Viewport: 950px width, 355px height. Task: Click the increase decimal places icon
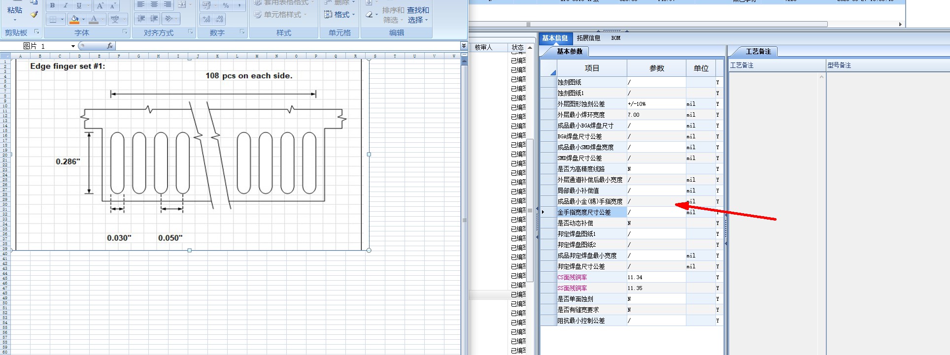tap(206, 19)
